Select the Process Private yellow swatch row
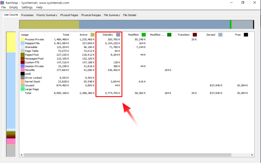 click(23, 39)
